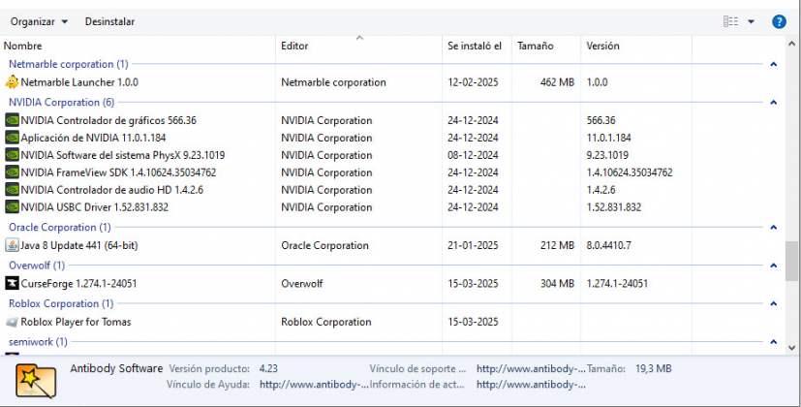Open the view options dropdown arrow
Screen dimensions: 801x407
[751, 21]
